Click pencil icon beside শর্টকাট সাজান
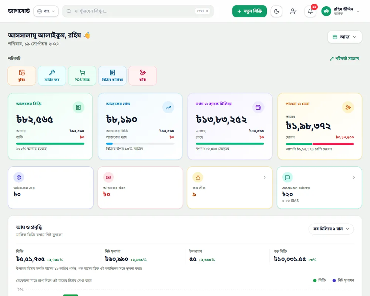 332,59
